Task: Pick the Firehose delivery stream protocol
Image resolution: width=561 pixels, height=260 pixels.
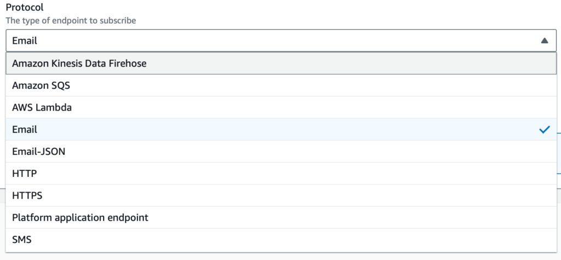Action: click(x=79, y=63)
